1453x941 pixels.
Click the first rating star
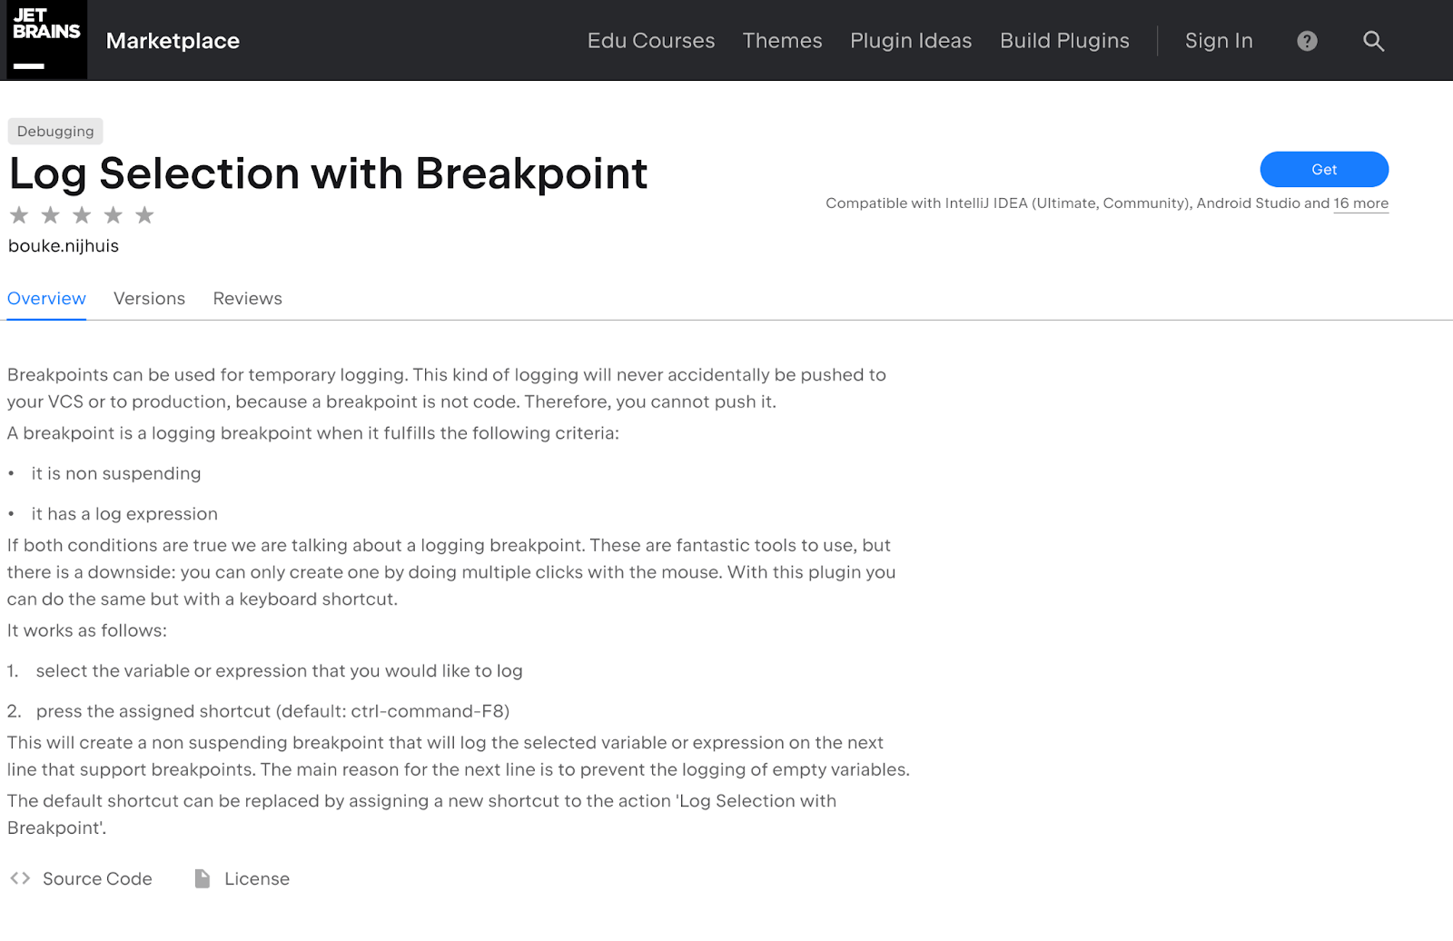pos(19,215)
